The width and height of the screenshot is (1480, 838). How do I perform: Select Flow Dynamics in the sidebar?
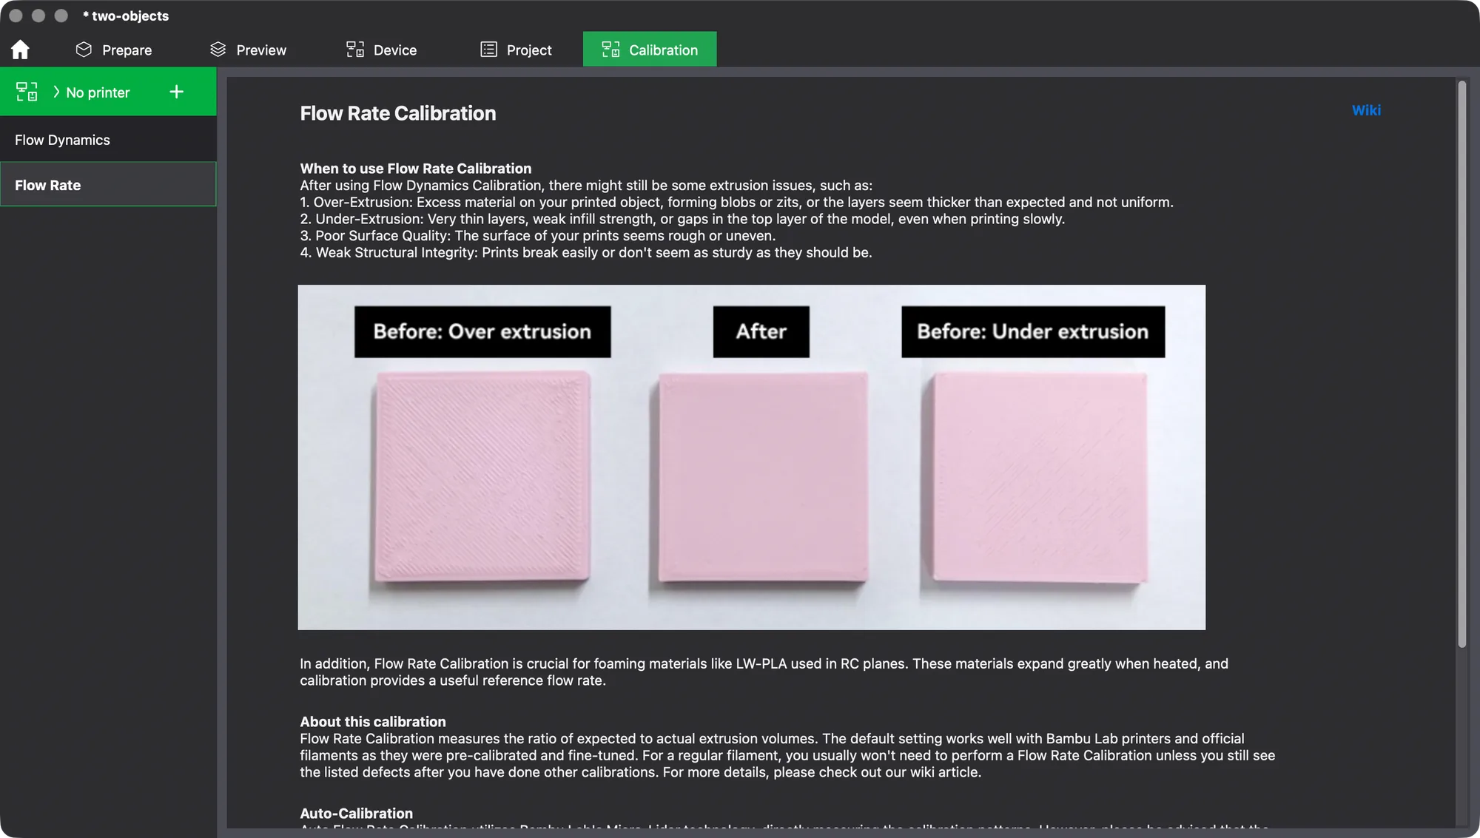point(108,140)
